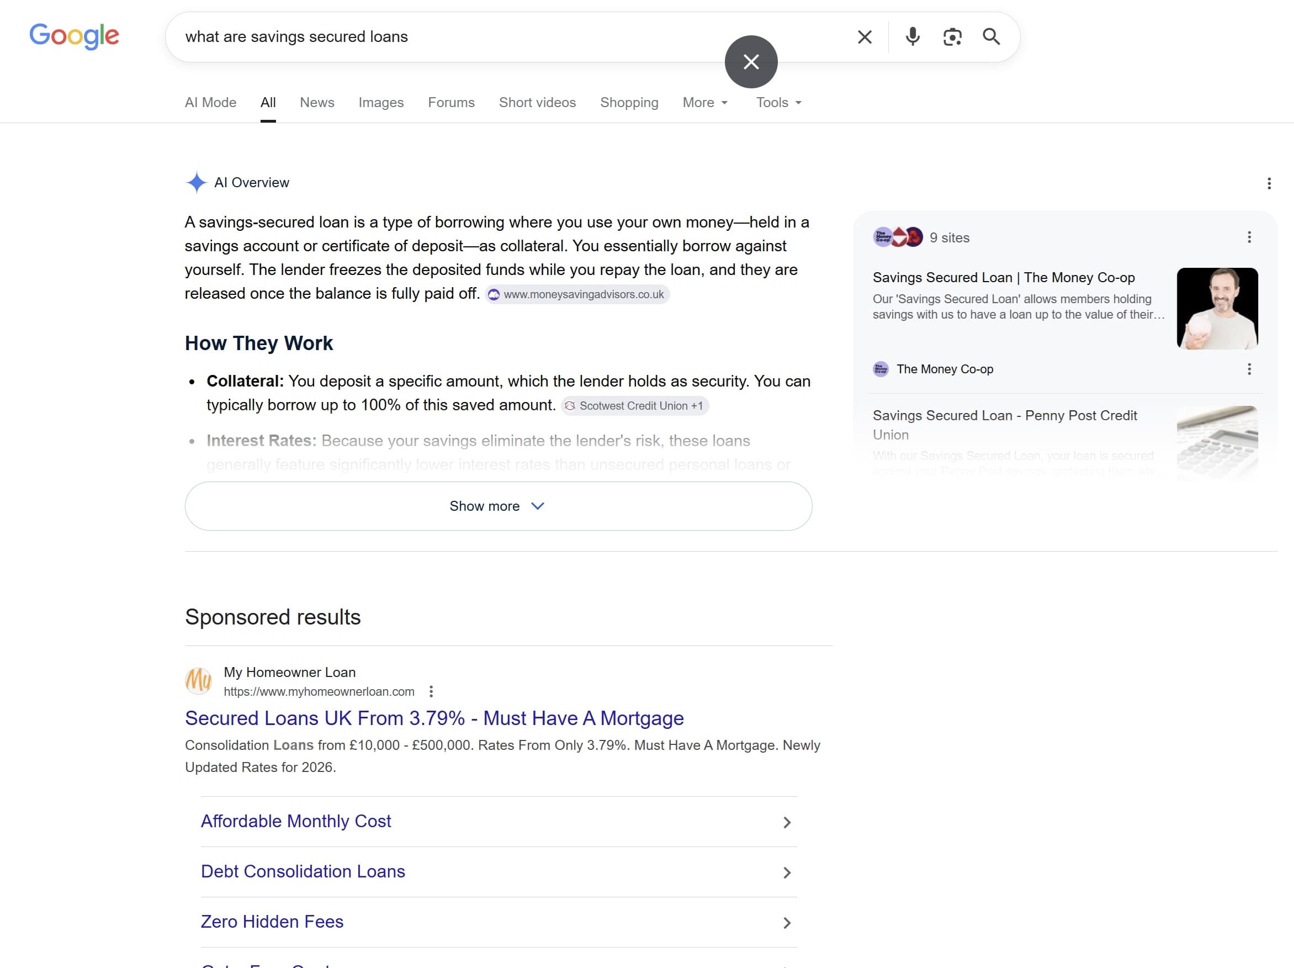The image size is (1294, 968).
Task: Expand AI Overview with Show more
Action: (498, 506)
